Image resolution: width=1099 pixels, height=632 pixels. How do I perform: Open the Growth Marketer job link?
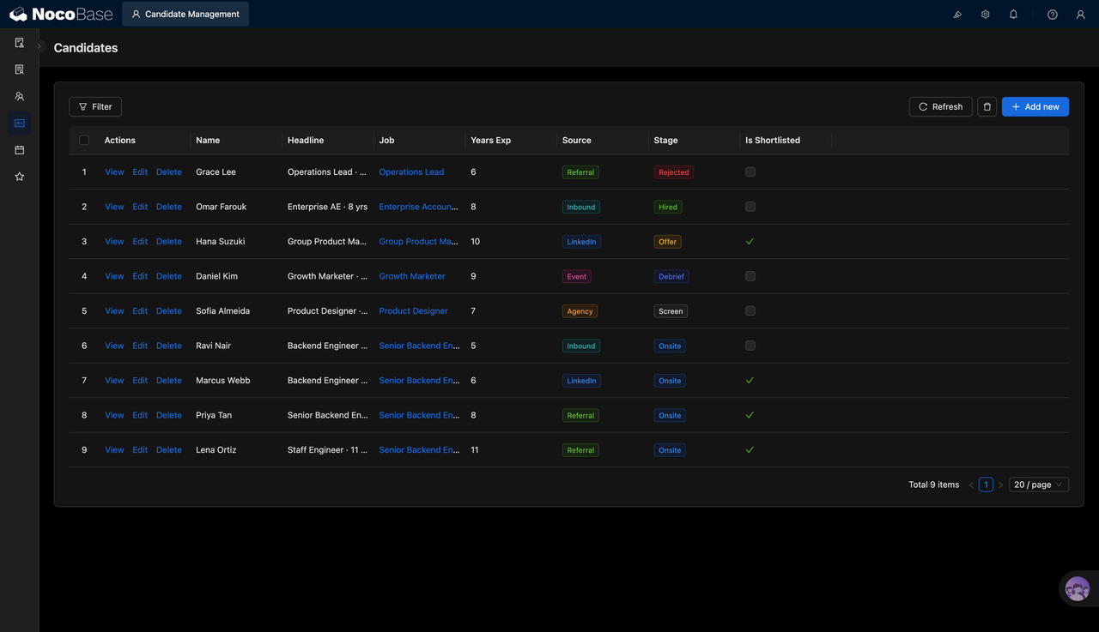tap(412, 276)
